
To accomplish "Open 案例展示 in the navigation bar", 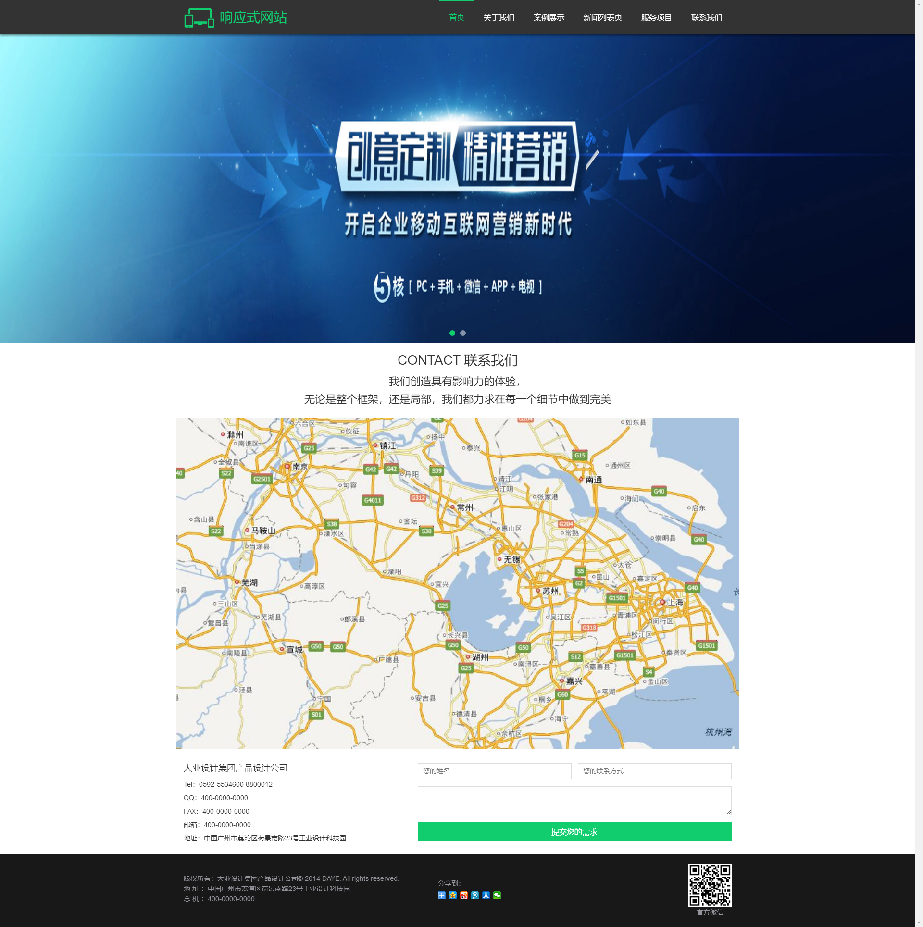I will [x=549, y=18].
